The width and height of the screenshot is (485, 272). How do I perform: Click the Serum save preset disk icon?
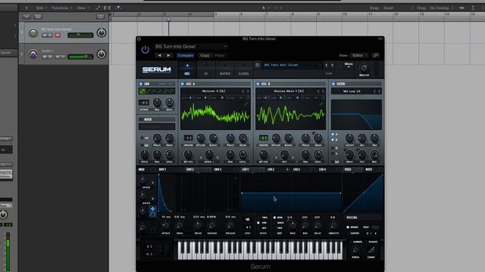pos(258,65)
